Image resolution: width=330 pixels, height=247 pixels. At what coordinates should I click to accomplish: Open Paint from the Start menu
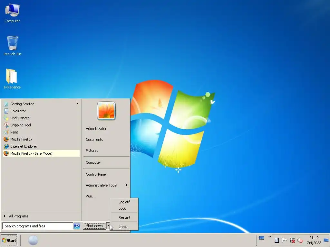click(x=41, y=132)
